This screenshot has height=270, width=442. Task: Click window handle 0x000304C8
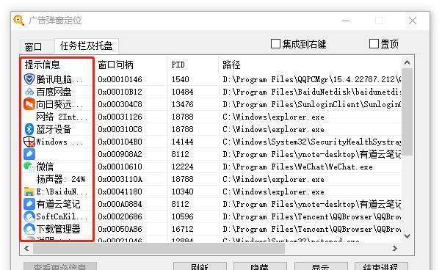point(120,104)
